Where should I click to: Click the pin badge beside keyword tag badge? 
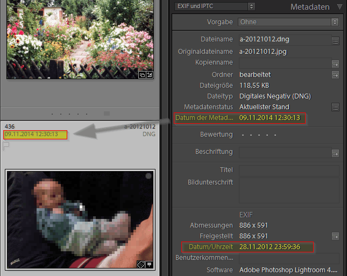tap(150, 264)
